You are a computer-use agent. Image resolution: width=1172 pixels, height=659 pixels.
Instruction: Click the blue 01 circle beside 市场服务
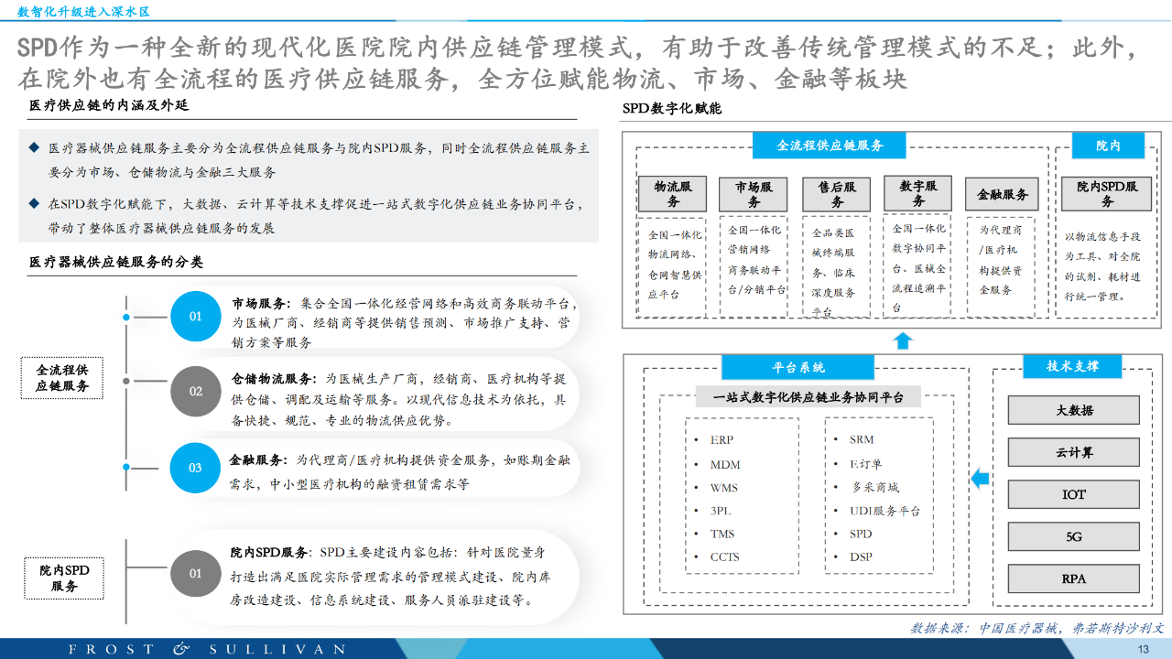196,316
